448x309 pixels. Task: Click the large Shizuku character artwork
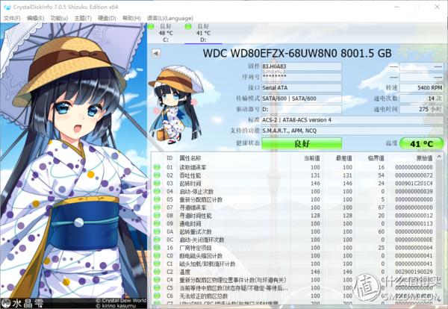(x=73, y=160)
